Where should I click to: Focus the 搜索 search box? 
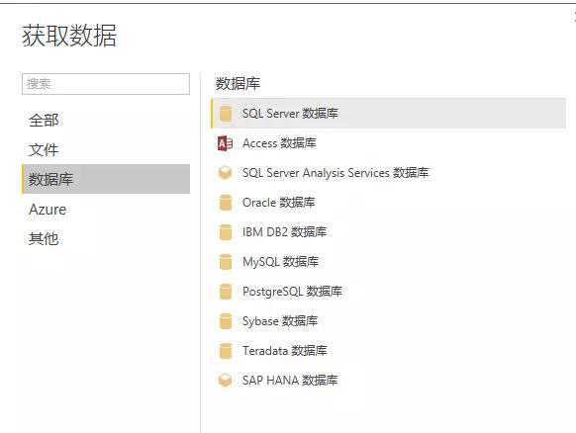[106, 84]
